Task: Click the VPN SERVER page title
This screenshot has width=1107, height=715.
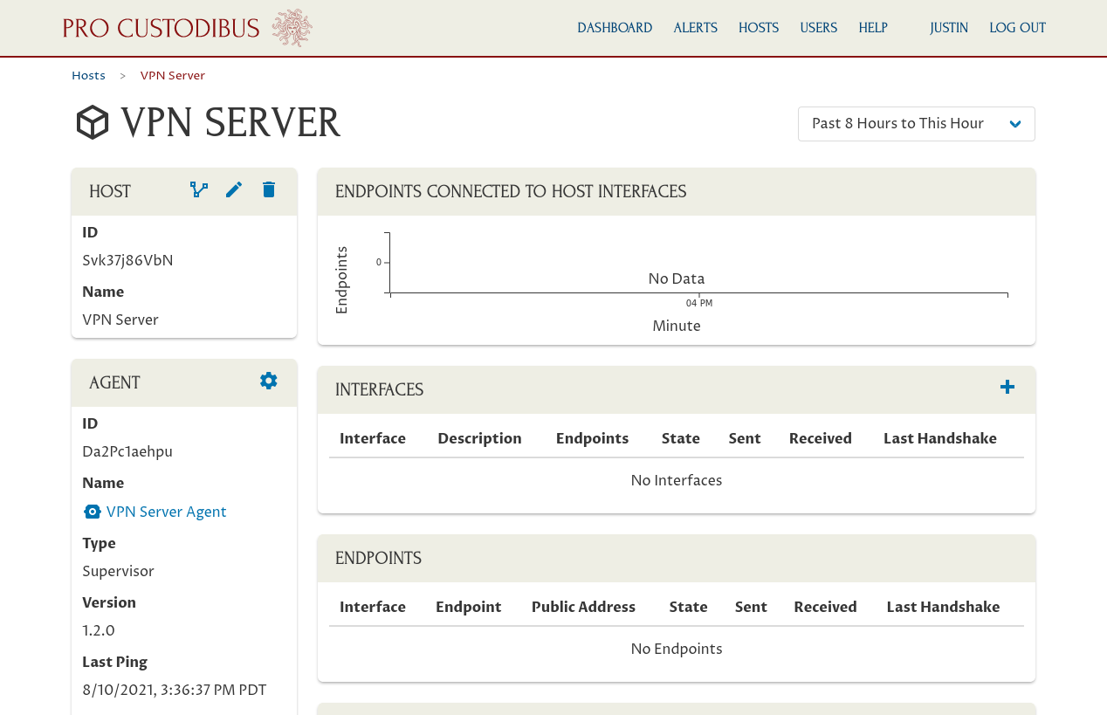Action: [230, 123]
